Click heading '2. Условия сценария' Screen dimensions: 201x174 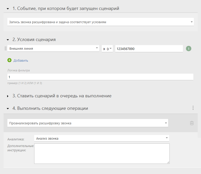click(x=34, y=39)
